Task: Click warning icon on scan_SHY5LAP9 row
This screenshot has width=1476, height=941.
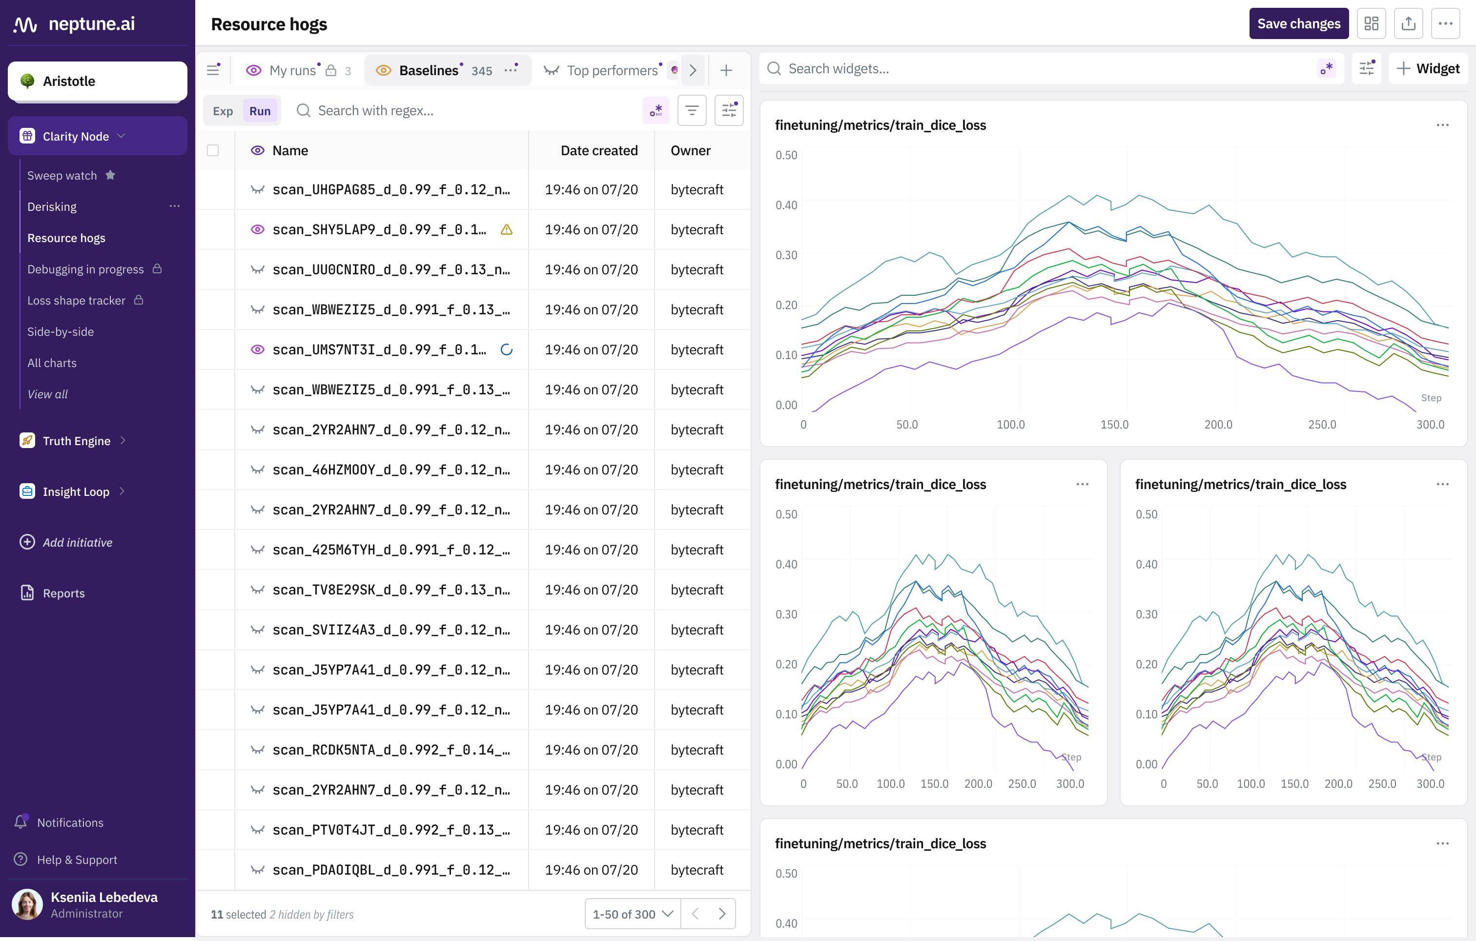Action: pyautogui.click(x=506, y=229)
